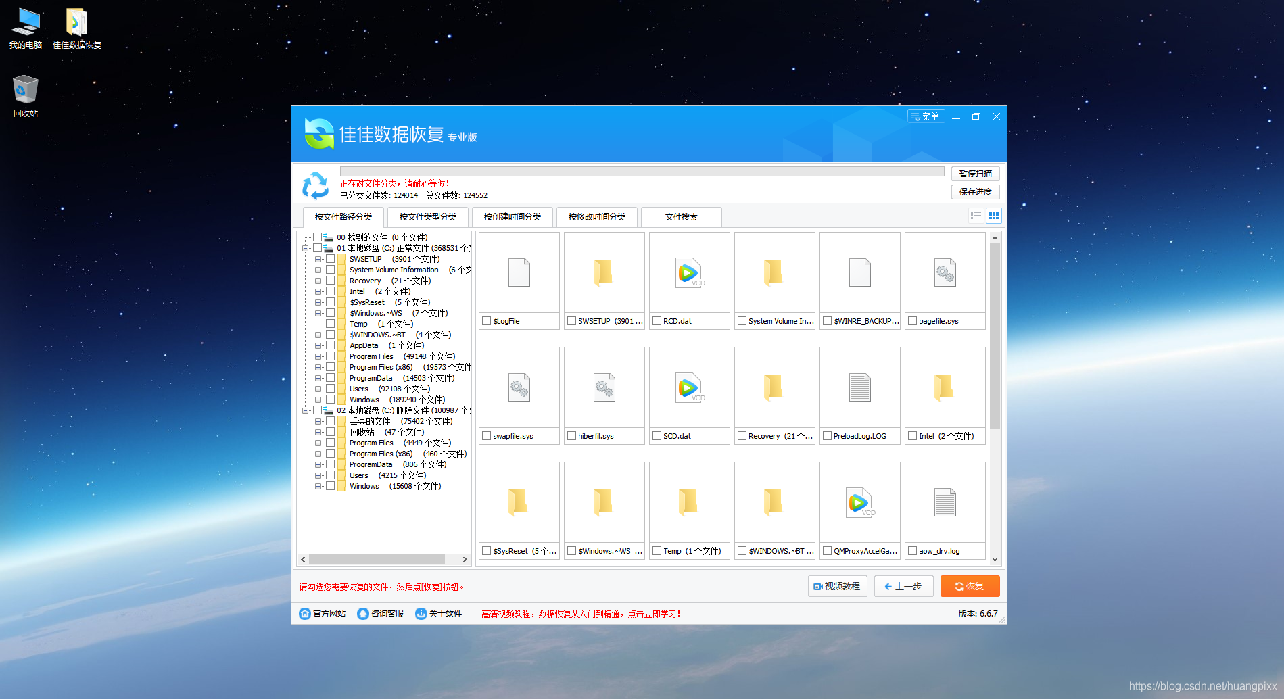
Task: Tick the checkbox for SWSETUP thumbnail
Action: pyautogui.click(x=571, y=321)
